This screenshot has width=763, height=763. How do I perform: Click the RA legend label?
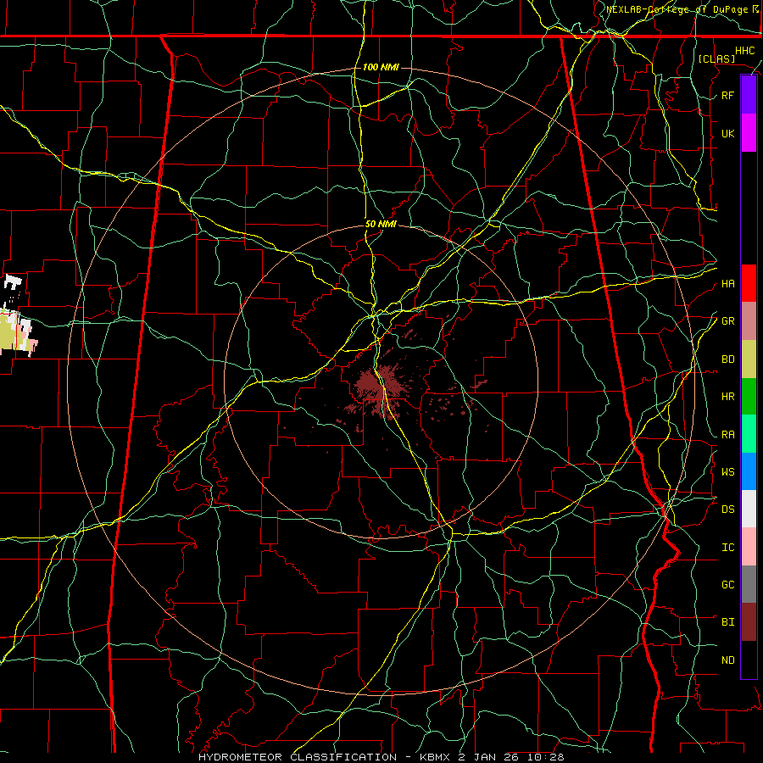tap(727, 435)
